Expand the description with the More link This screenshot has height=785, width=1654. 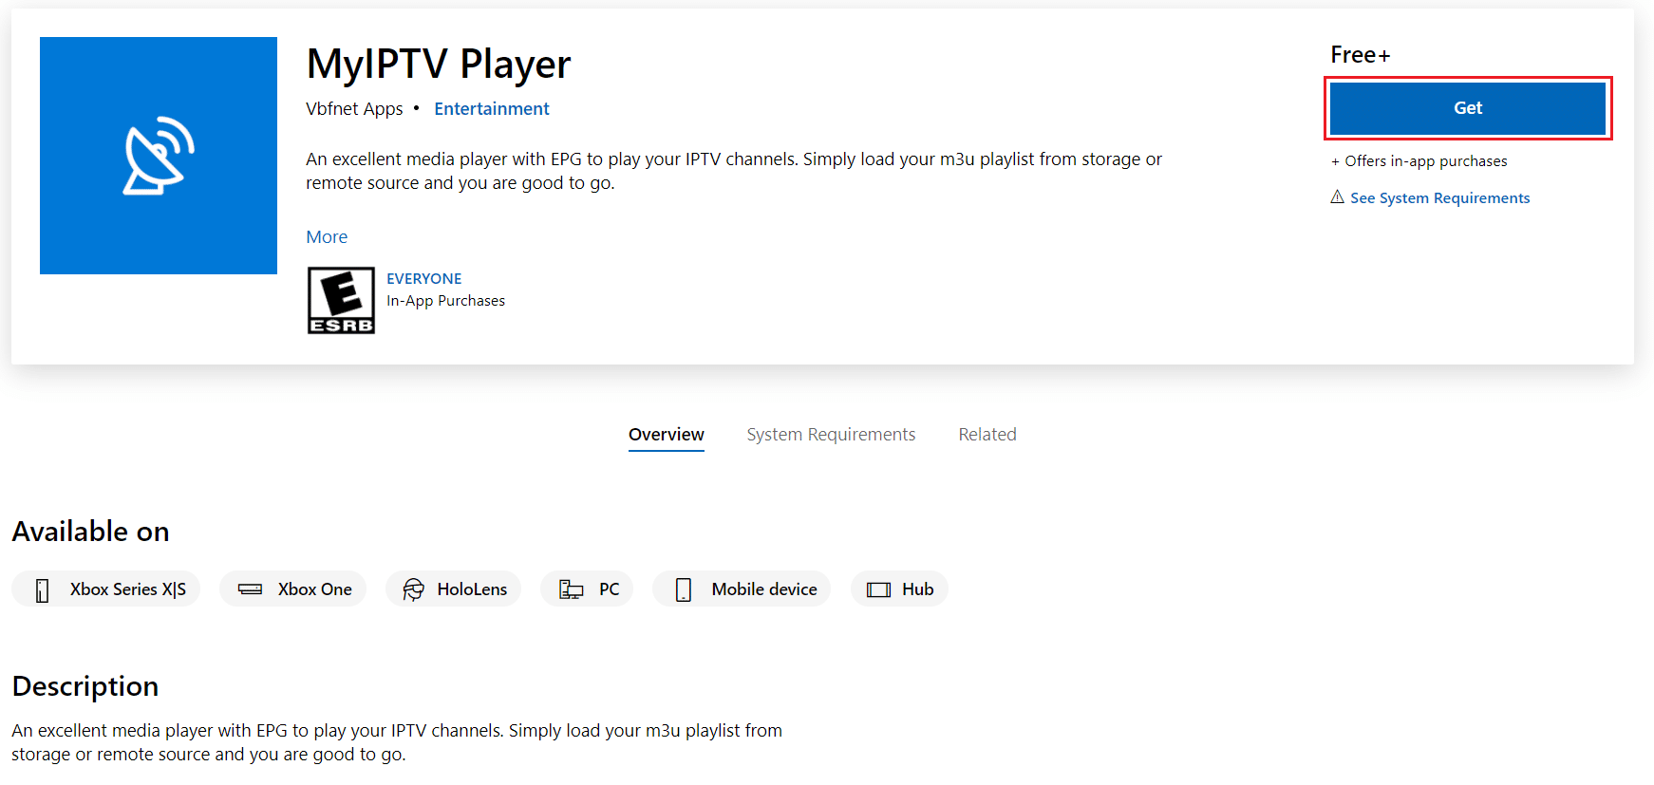[x=327, y=236]
